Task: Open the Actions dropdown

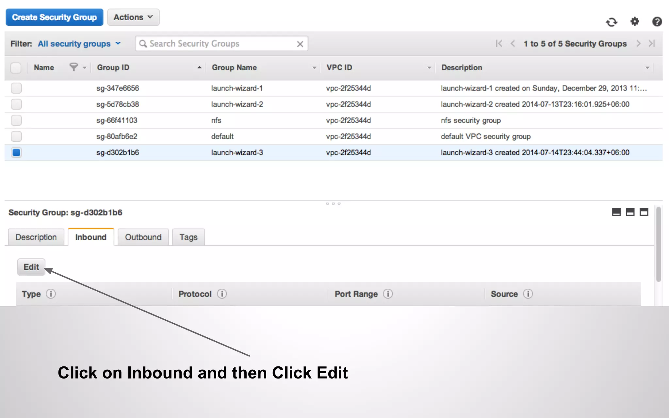Action: tap(133, 17)
